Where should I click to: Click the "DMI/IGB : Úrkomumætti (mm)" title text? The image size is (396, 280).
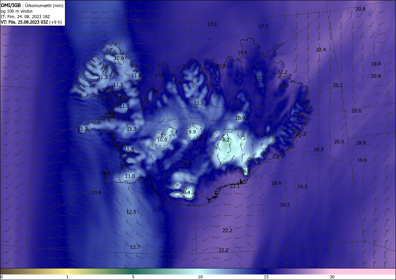click(x=32, y=5)
